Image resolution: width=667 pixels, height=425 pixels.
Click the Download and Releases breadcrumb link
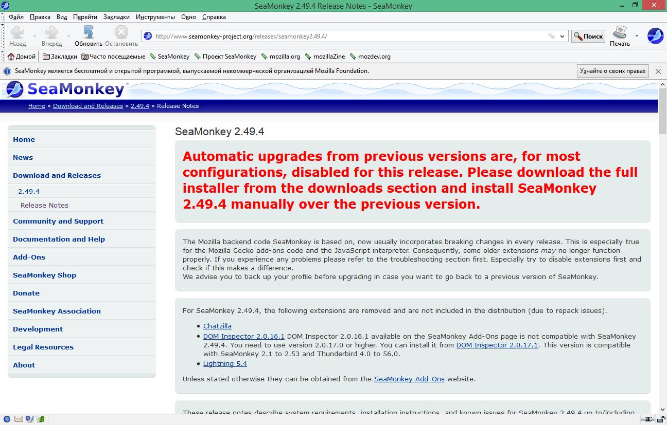pos(88,106)
